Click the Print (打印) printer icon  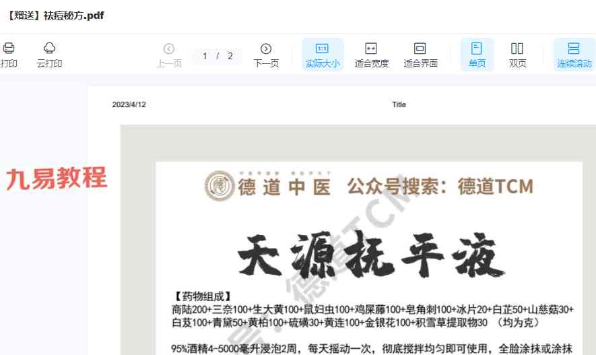click(x=9, y=49)
